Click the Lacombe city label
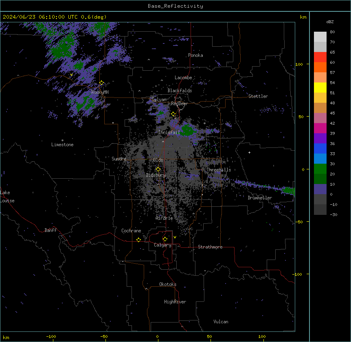 (183, 78)
